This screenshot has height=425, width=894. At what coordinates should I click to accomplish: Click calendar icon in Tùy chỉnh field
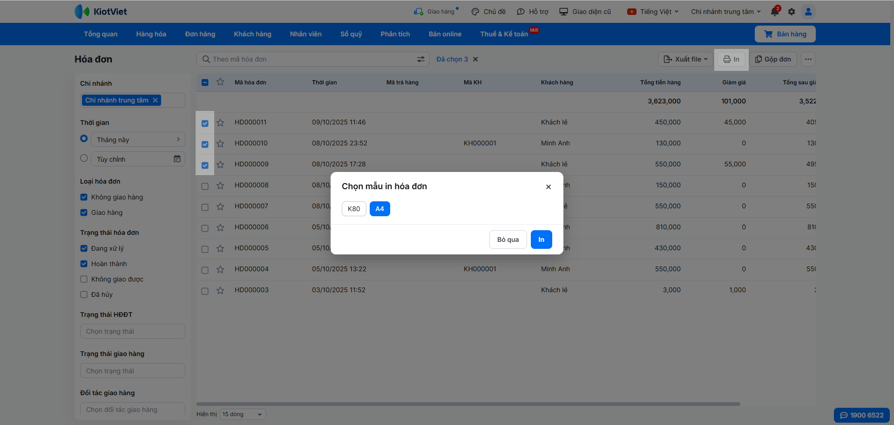tap(177, 159)
